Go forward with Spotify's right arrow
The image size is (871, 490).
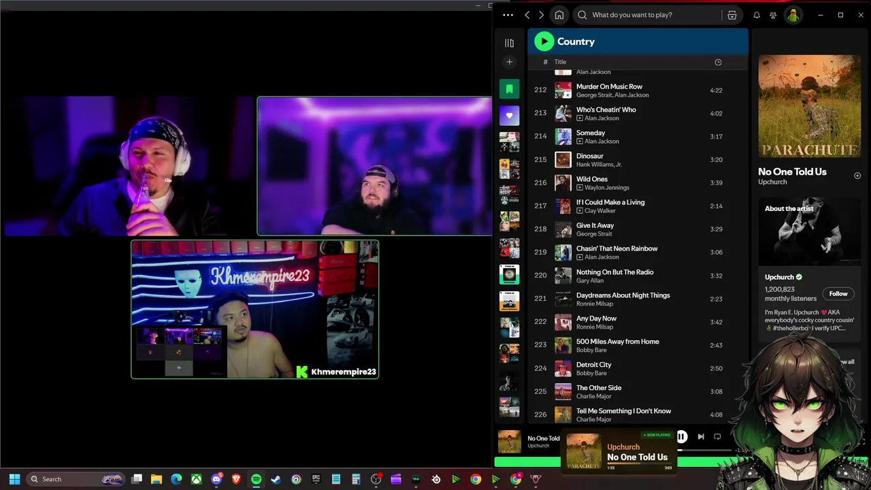(x=542, y=15)
